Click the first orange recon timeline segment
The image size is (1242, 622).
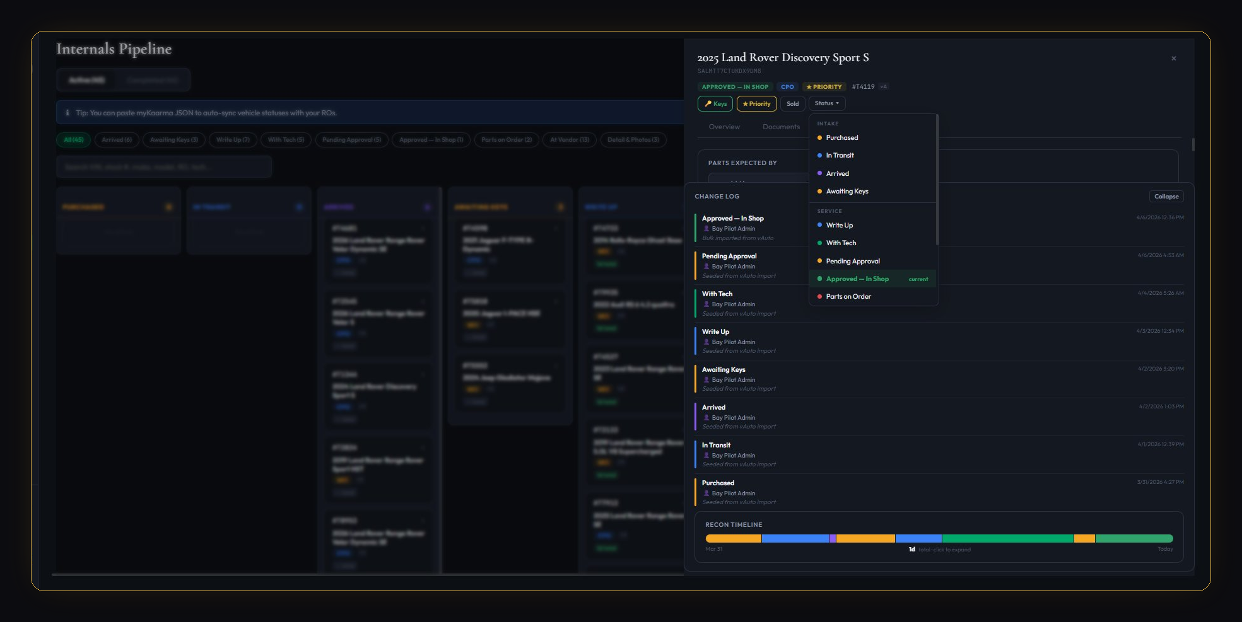click(733, 539)
